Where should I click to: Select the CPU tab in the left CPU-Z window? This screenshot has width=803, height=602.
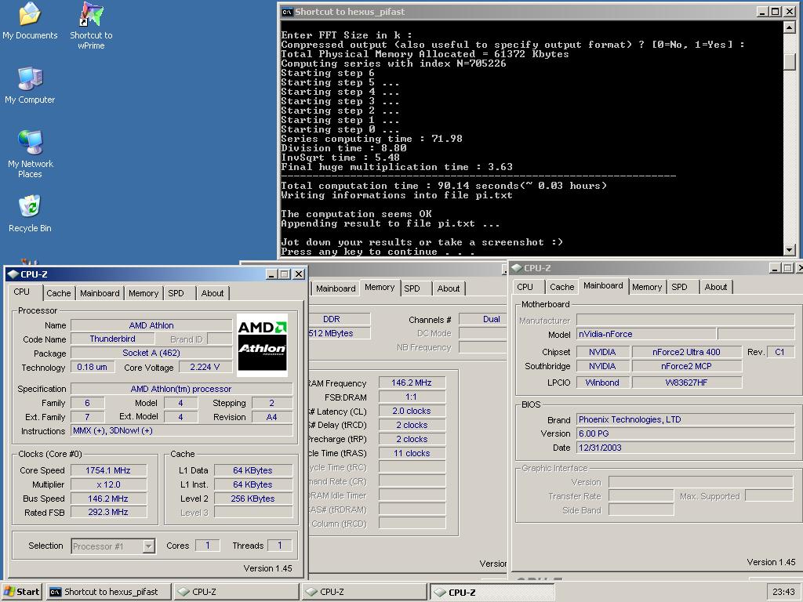[21, 292]
